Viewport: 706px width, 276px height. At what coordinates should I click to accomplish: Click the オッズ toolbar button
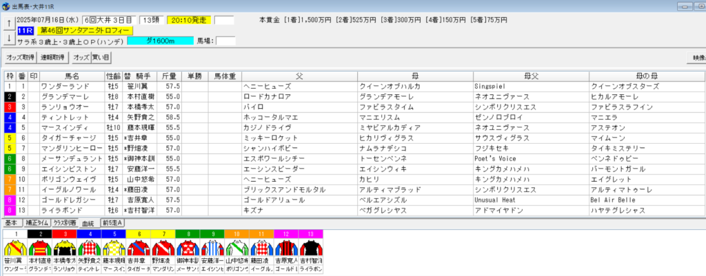click(81, 58)
